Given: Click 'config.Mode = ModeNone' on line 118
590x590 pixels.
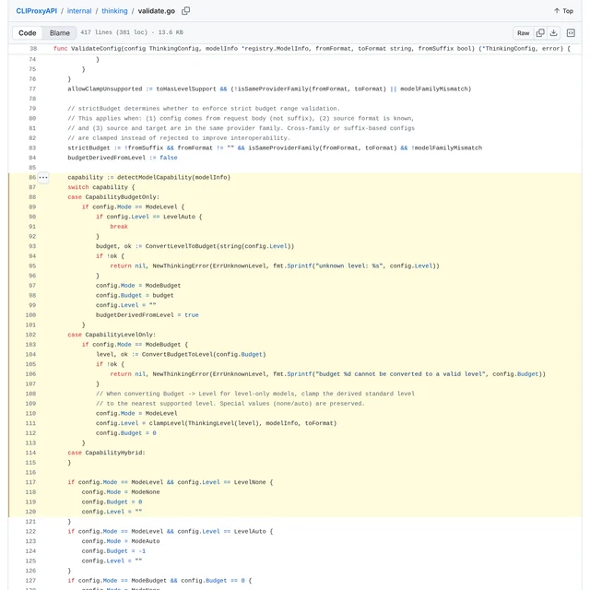Looking at the screenshot, I should tap(121, 491).
